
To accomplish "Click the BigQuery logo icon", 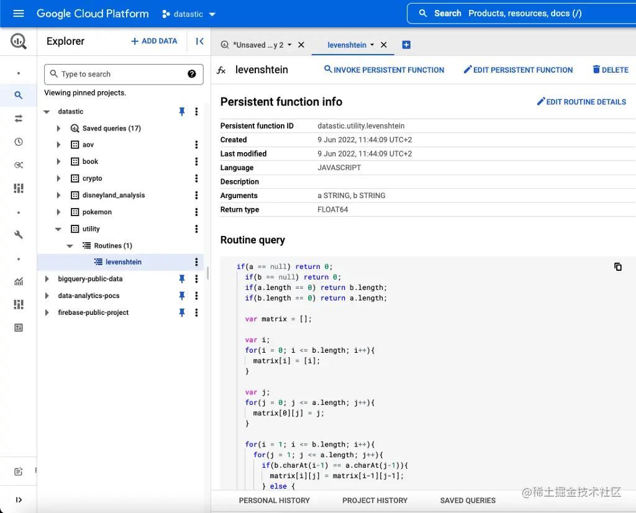I will (18, 41).
